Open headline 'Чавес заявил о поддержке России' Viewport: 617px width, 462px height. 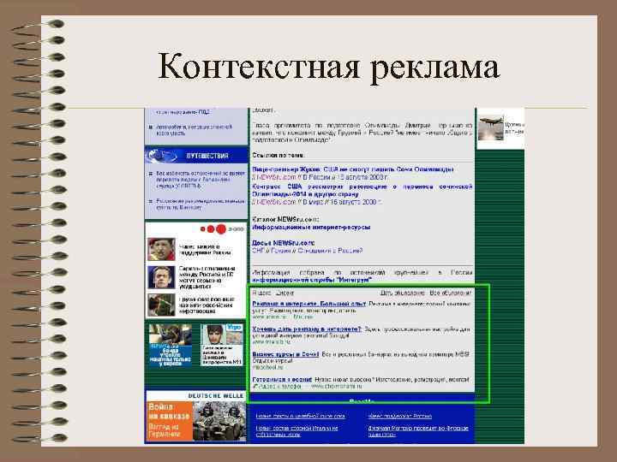coord(205,250)
